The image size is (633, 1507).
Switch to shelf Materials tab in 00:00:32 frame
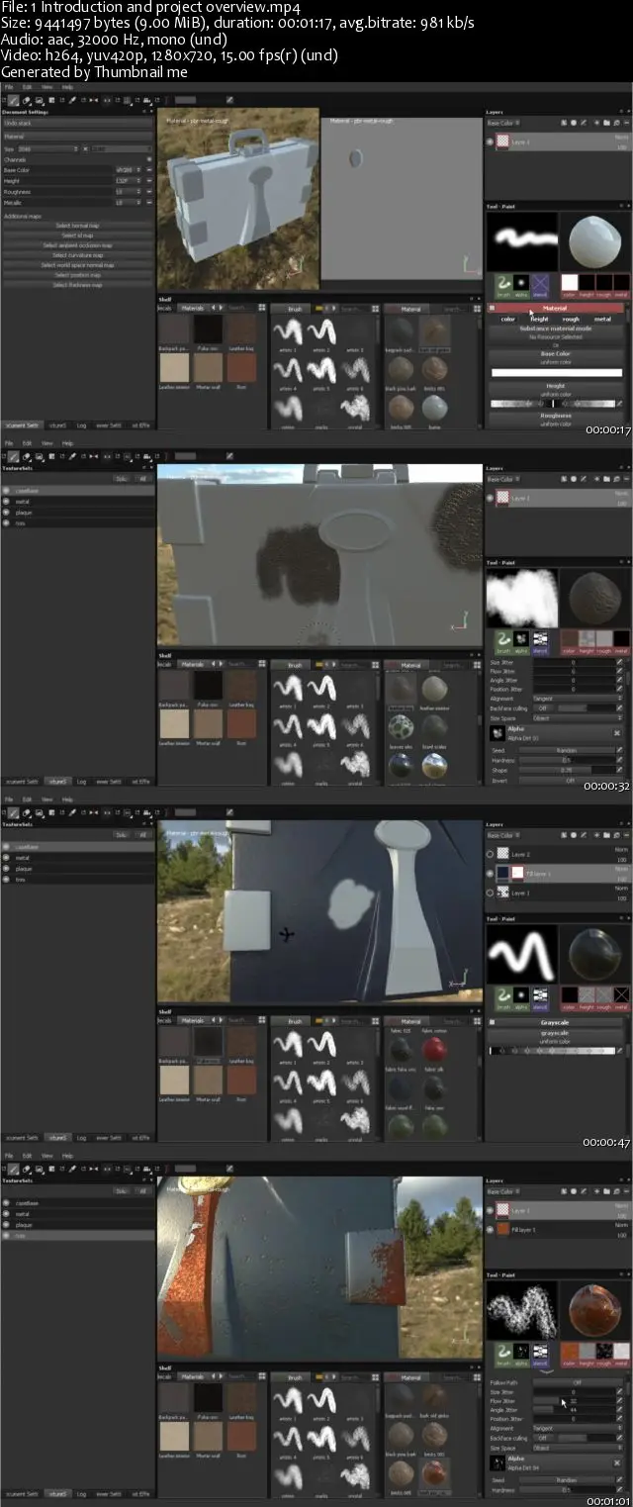pyautogui.click(x=192, y=664)
